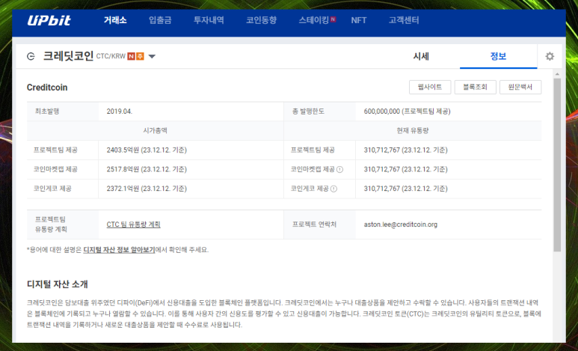
Task: Open the 거래소 menu
Action: pos(115,20)
